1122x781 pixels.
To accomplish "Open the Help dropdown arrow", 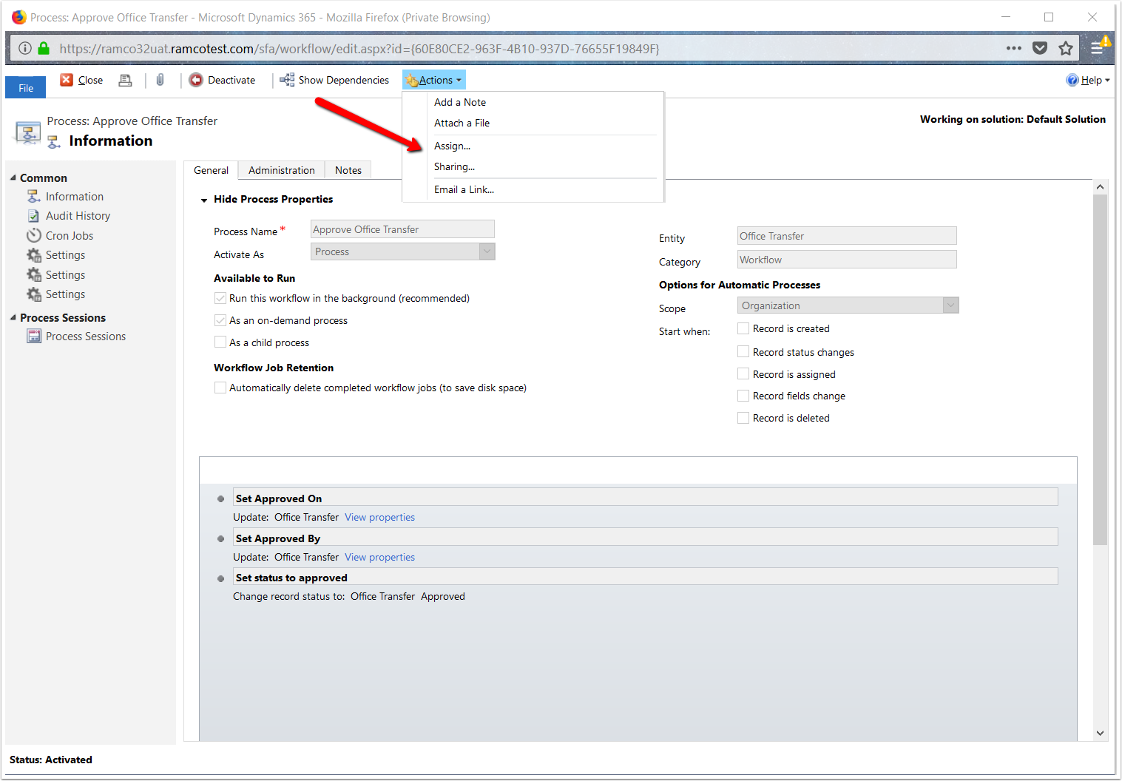I will [x=1107, y=81].
